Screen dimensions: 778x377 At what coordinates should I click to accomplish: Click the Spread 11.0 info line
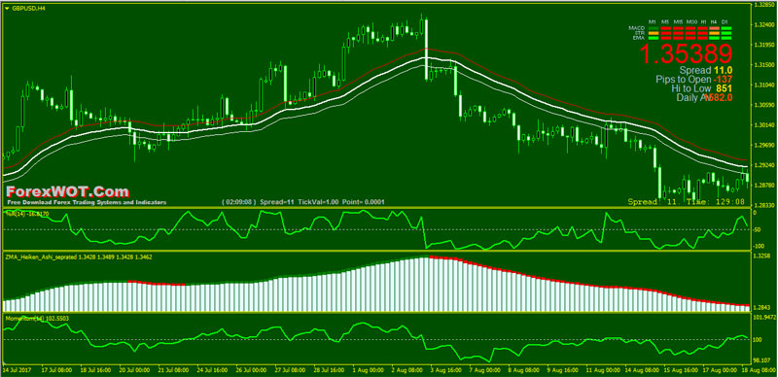(707, 70)
